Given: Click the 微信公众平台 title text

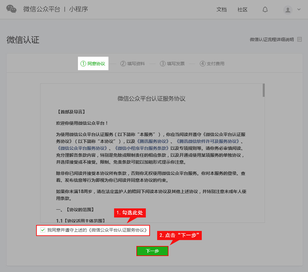Looking at the screenshot, I should [x=41, y=9].
